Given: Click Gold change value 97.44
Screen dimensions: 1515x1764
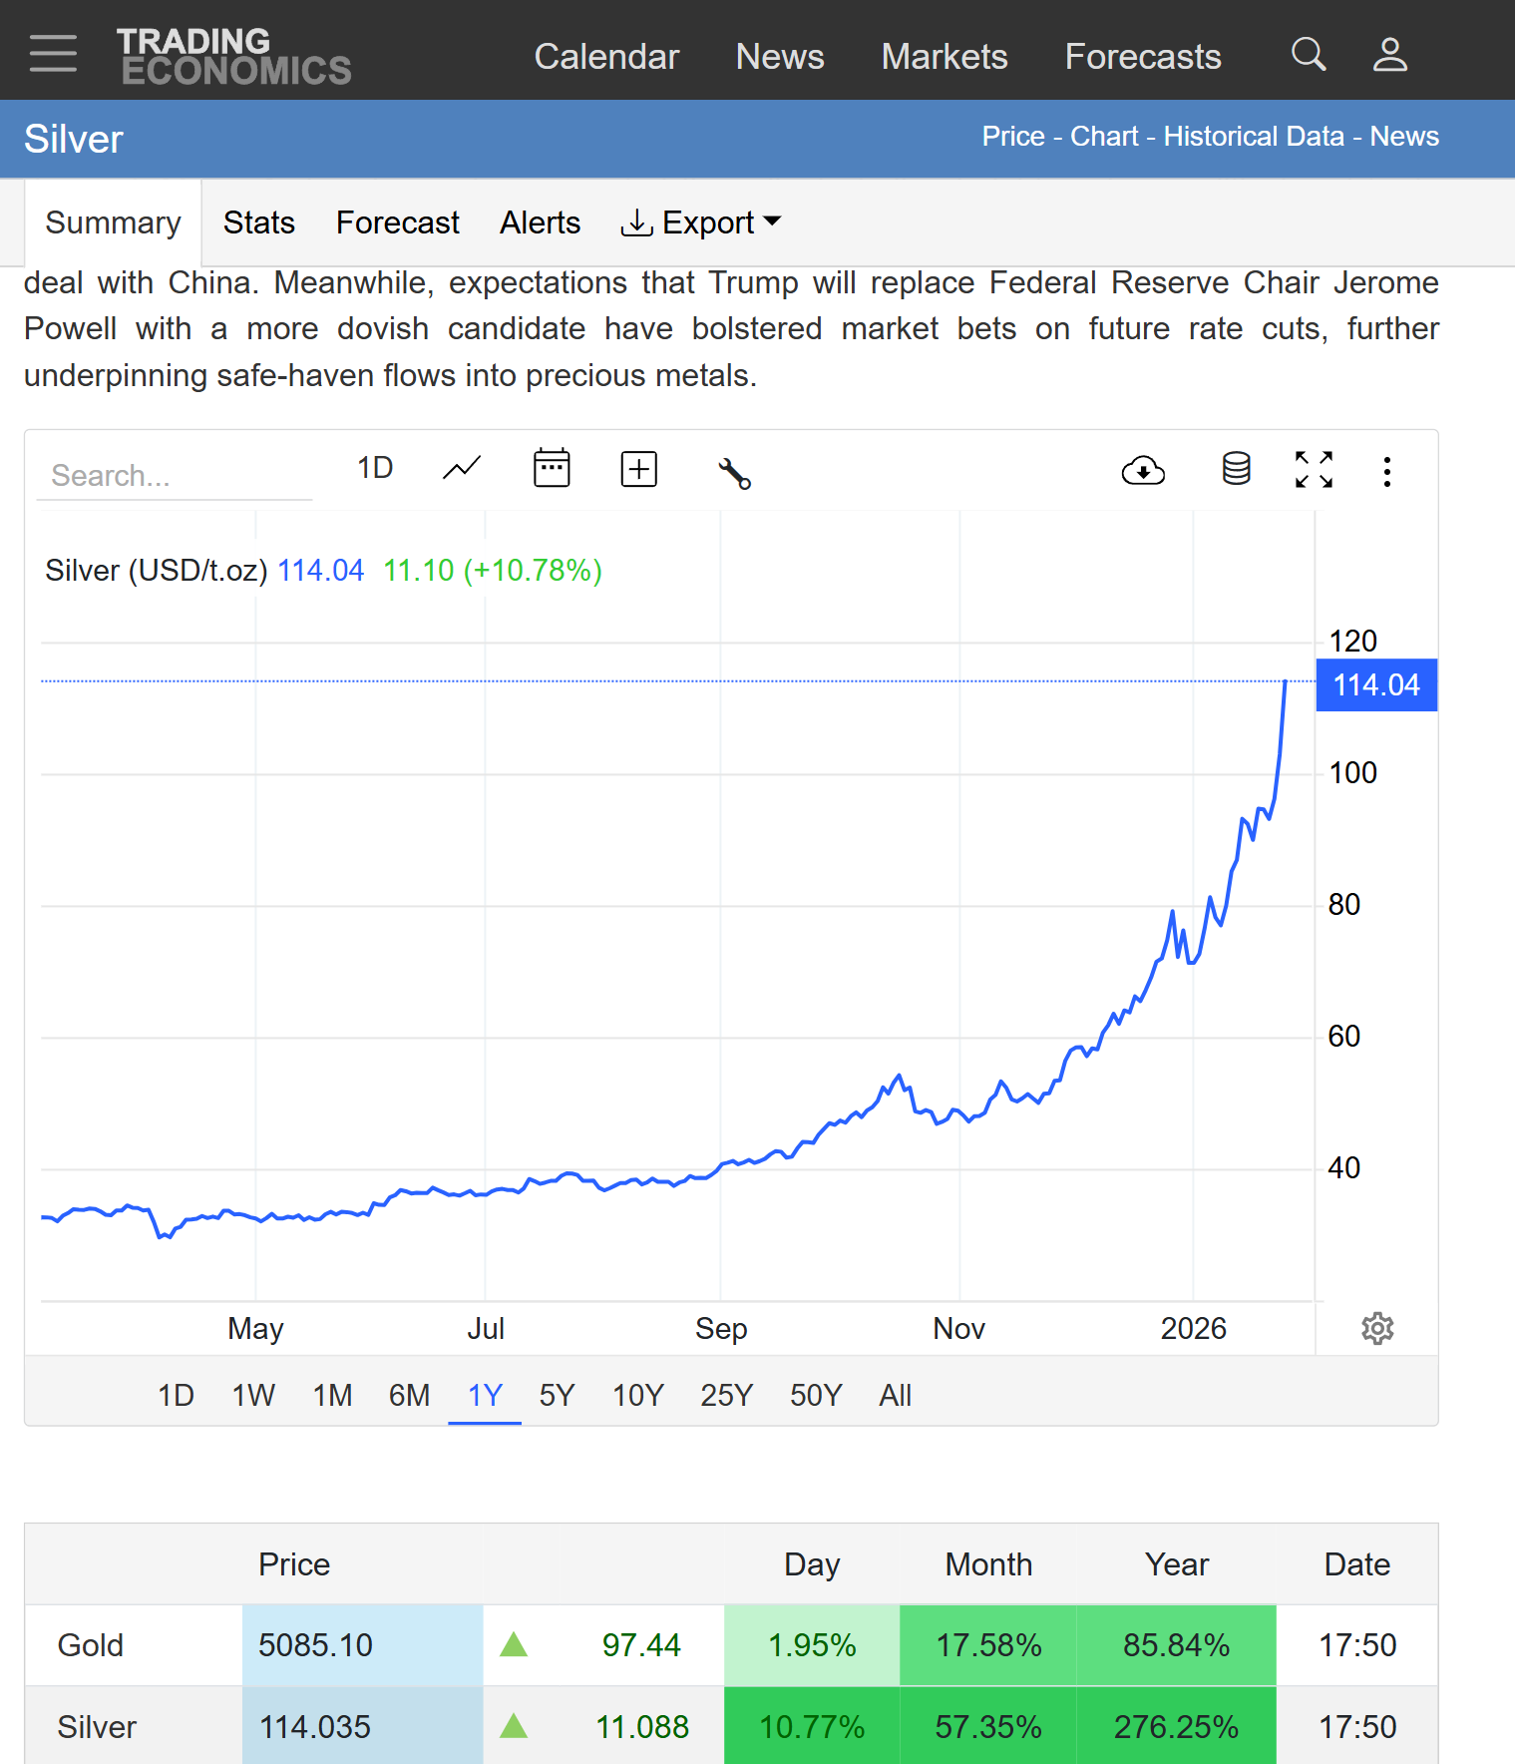Looking at the screenshot, I should [x=641, y=1645].
